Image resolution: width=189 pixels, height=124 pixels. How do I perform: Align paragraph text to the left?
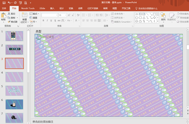click(x=84, y=20)
